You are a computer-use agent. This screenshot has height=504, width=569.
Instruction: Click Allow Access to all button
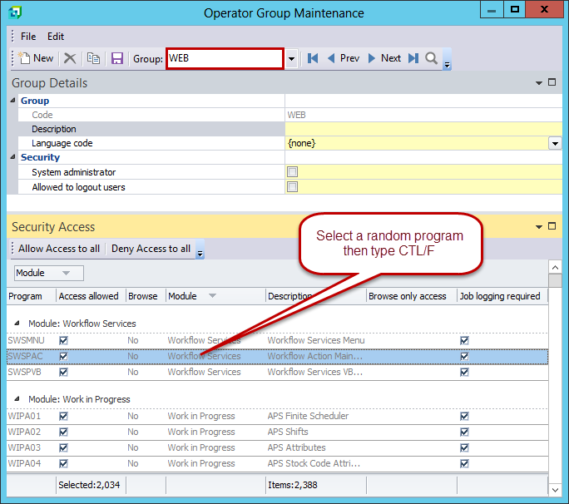[59, 249]
